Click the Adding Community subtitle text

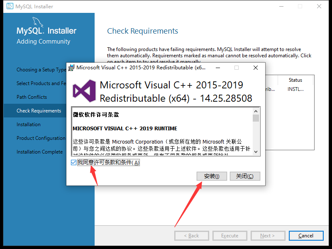pyautogui.click(x=44, y=41)
